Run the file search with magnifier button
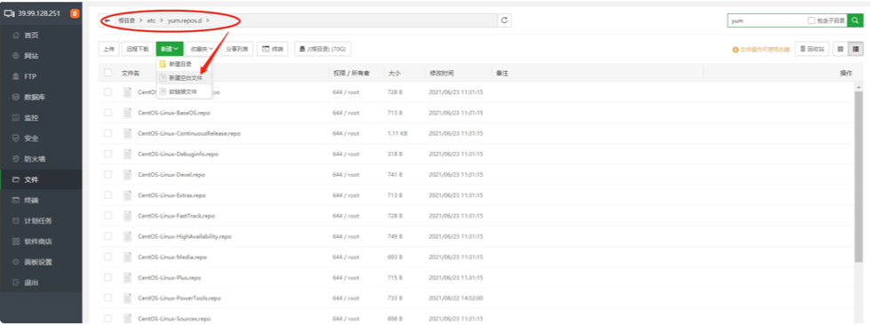872x325 pixels. point(855,20)
